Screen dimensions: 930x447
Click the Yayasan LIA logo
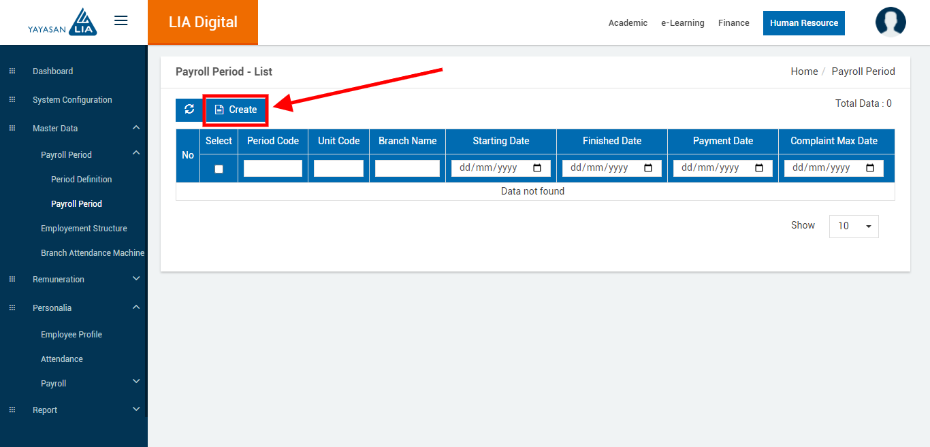coord(63,22)
